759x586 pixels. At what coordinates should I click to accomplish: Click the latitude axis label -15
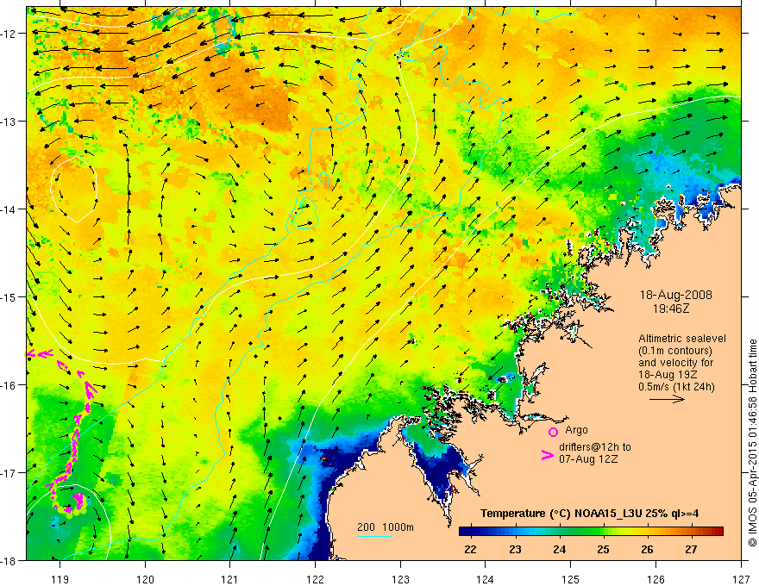tap(9, 296)
